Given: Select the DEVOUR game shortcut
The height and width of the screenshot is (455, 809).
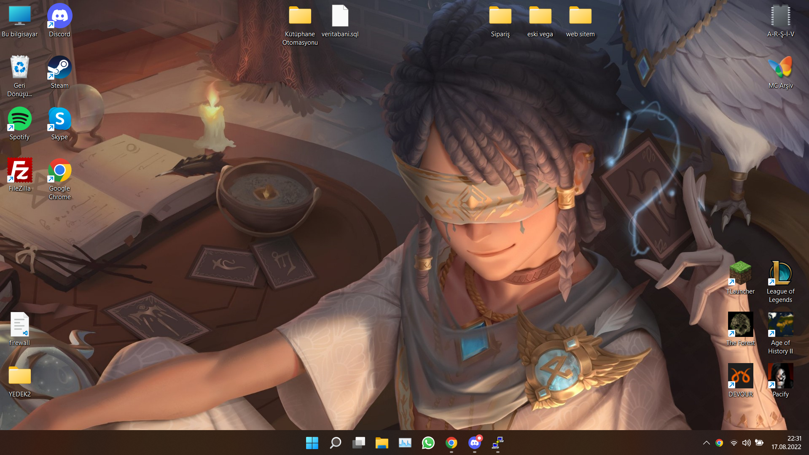Looking at the screenshot, I should coord(741,381).
